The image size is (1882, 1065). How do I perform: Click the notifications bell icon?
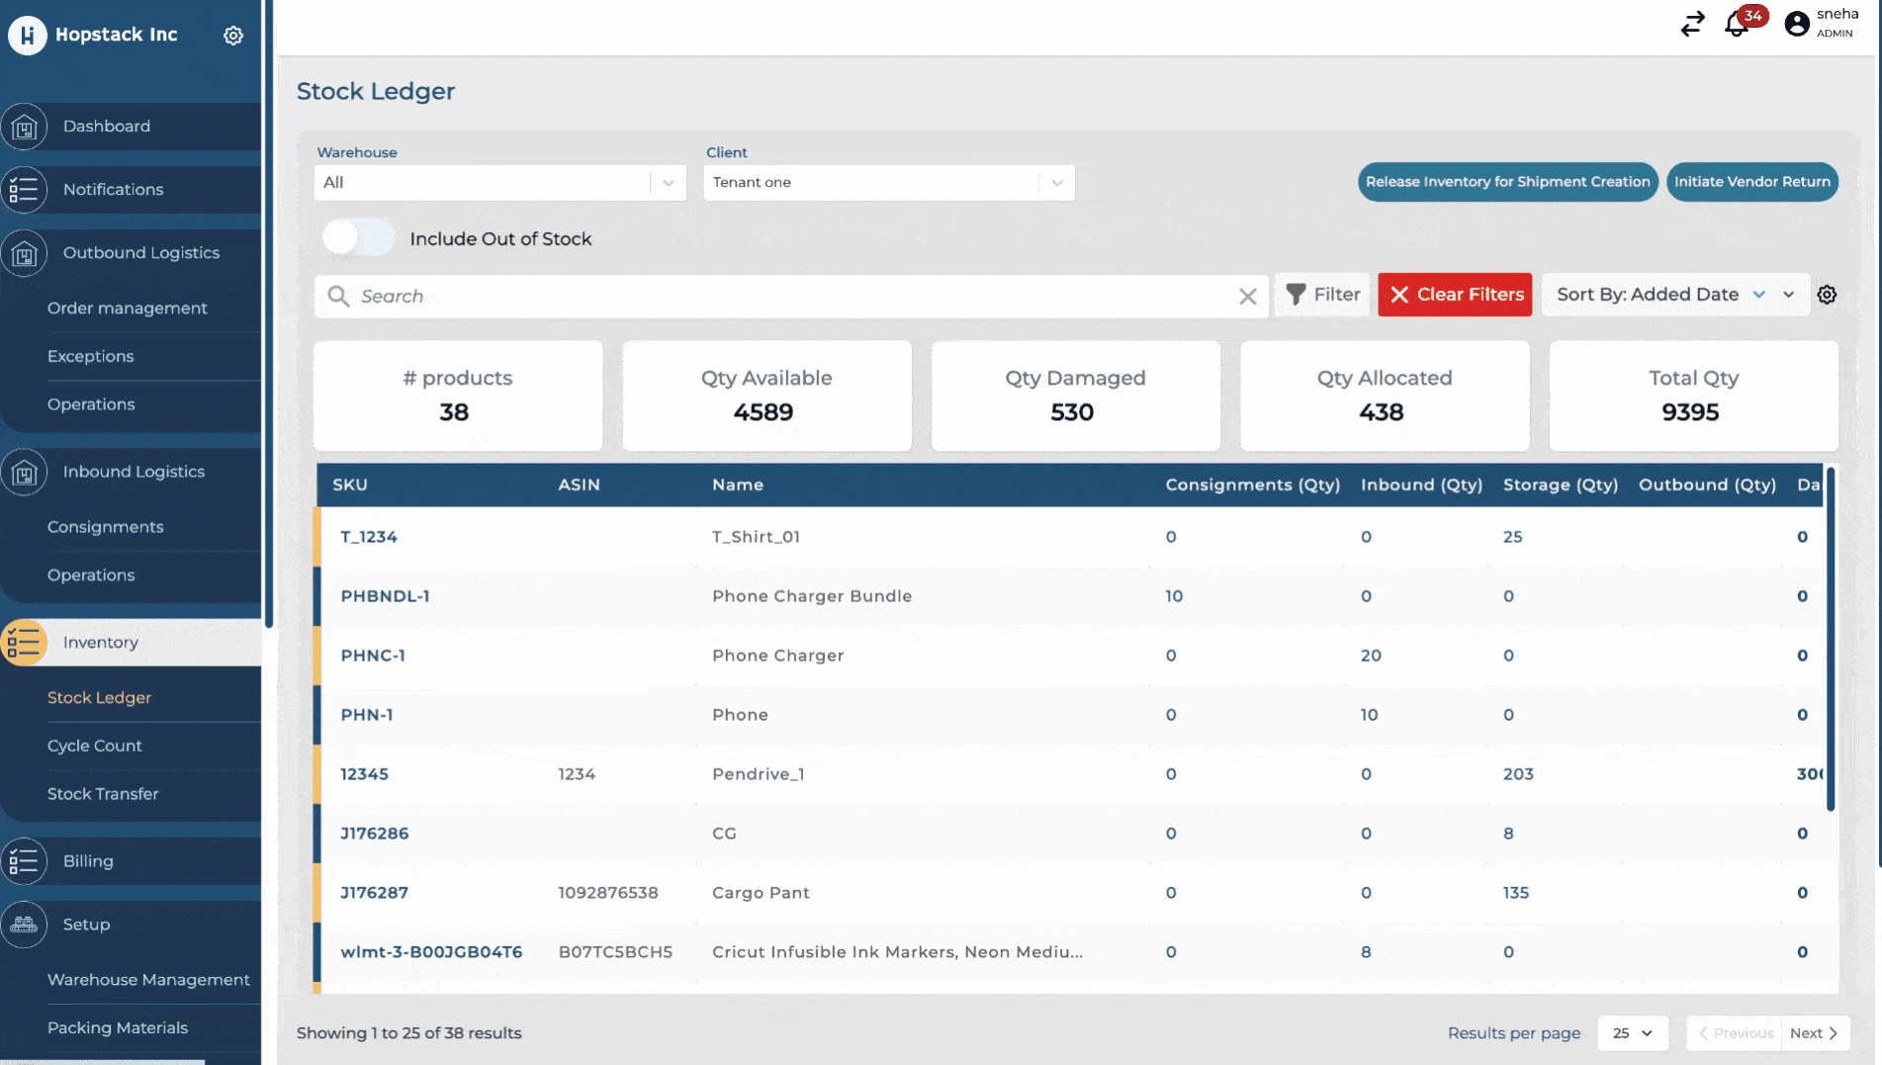click(x=1737, y=25)
